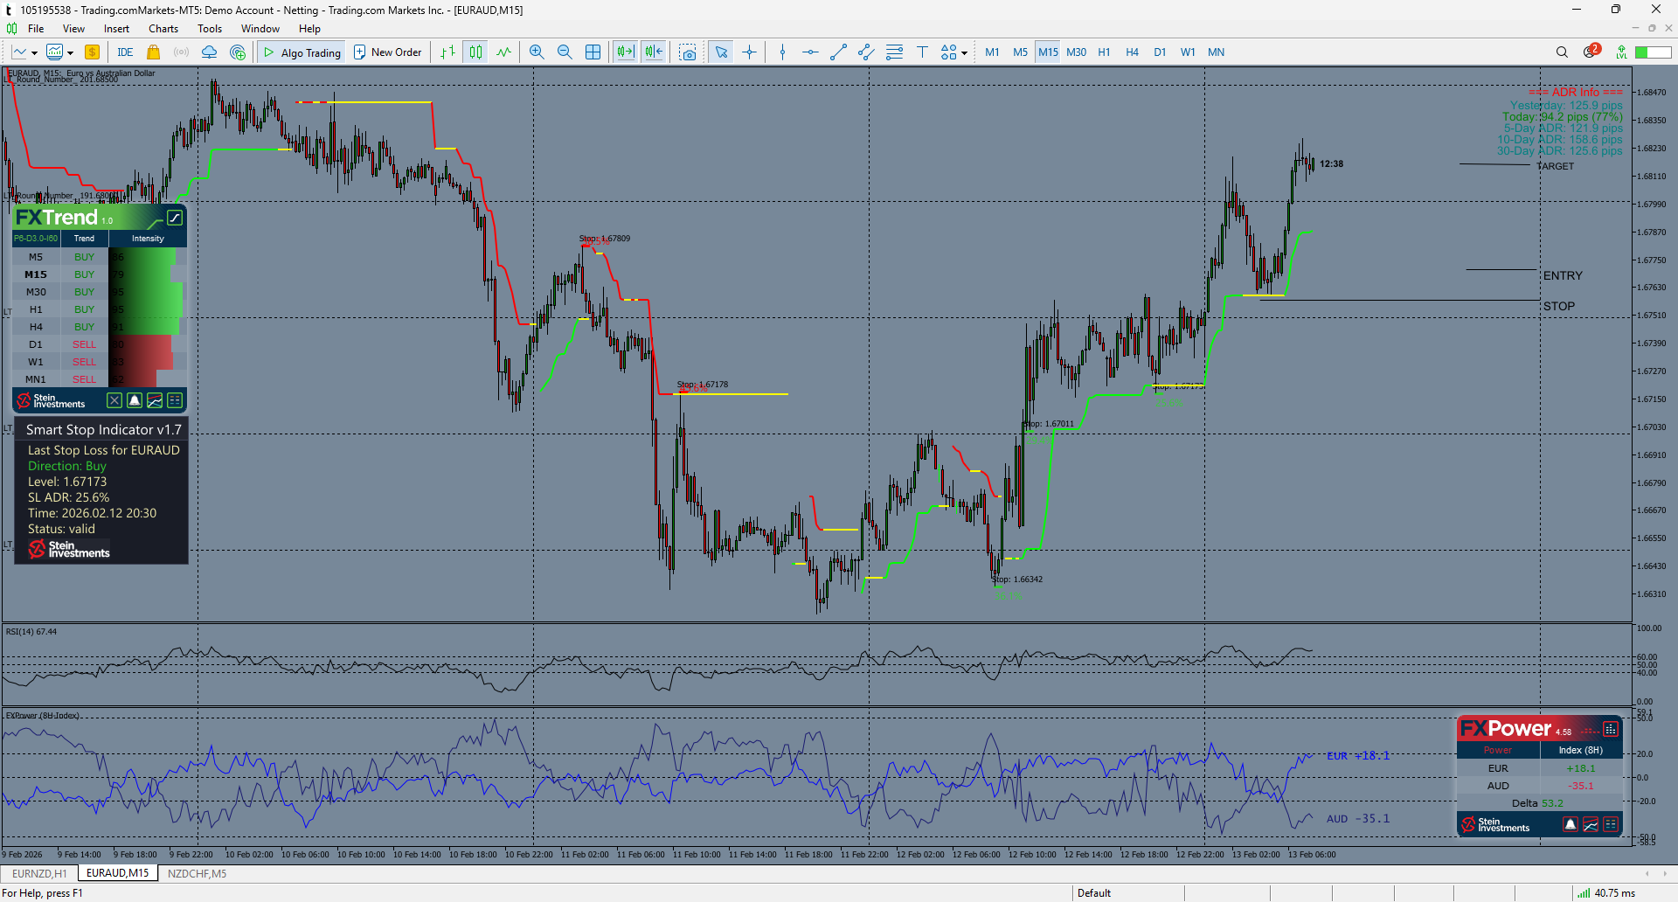This screenshot has width=1678, height=902.
Task: Take a chart screenshot
Action: [688, 52]
